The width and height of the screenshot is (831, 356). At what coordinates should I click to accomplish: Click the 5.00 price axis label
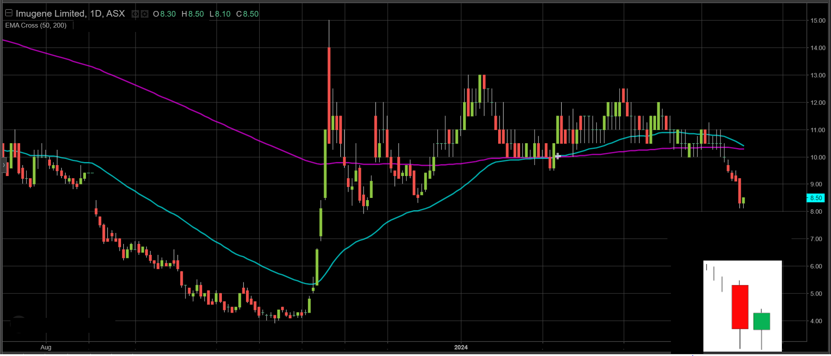816,294
